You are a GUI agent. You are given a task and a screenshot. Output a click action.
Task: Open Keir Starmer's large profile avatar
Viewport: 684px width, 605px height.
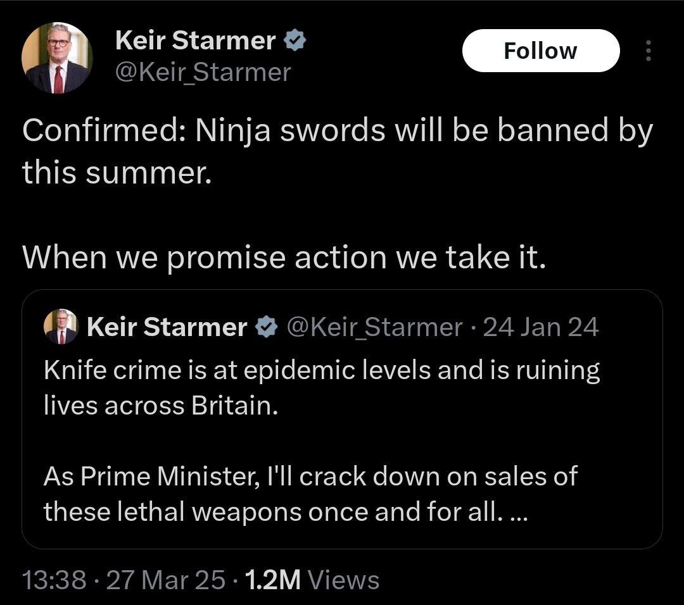(57, 58)
